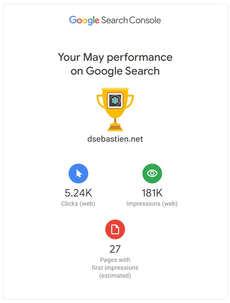Open the dsebastien.net site link
Viewport: 230px width, 303px height.
click(115, 139)
